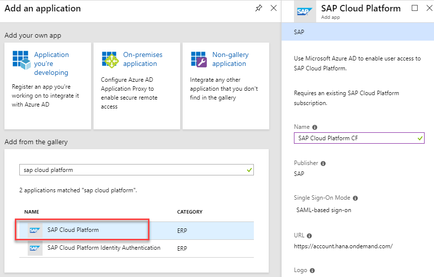
Task: Close the Add an application blade
Action: click(273, 8)
